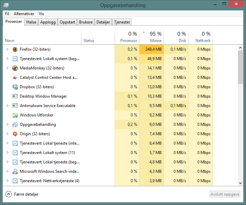Viewport: 246px width, 205px height.
Task: Click gear icon of Tjenestevert: Nettverkstjeneste (4)
Action: pos(15,181)
